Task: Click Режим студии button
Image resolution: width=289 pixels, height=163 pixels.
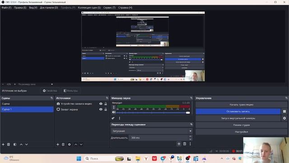Action: point(241,125)
